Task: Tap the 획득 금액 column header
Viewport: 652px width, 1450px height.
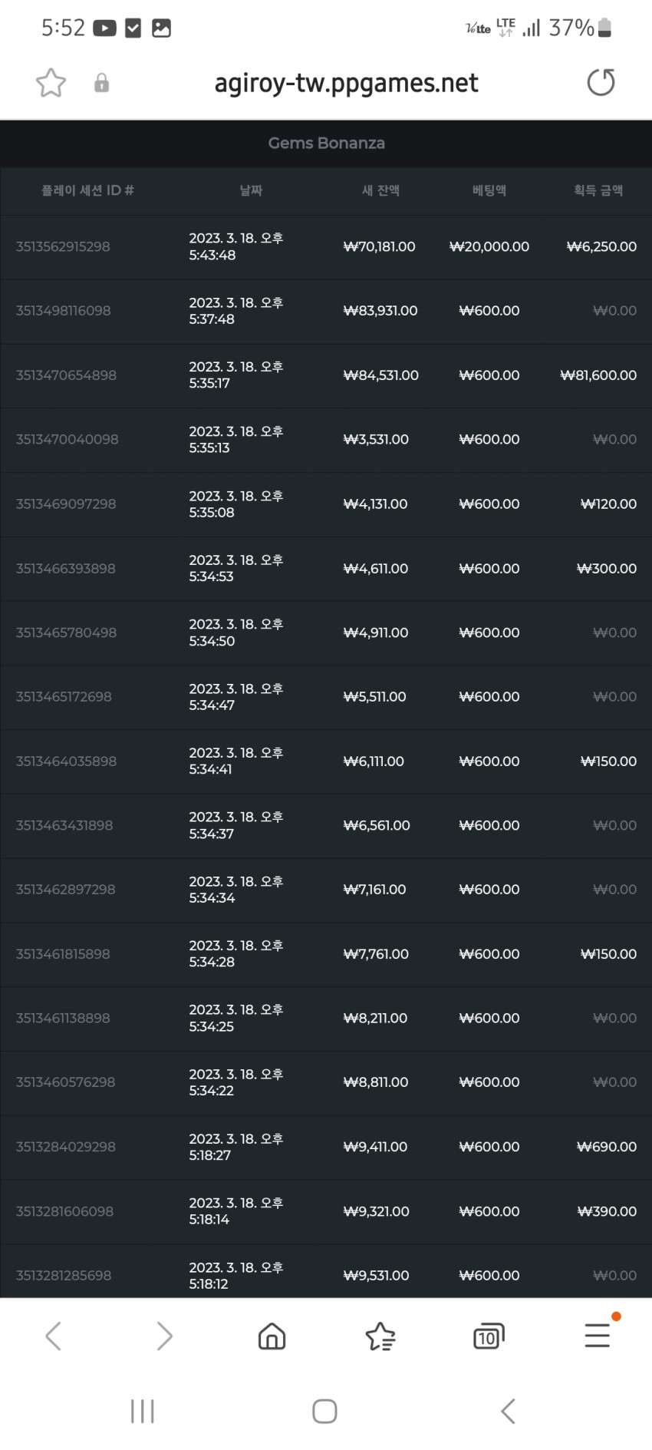Action: click(598, 190)
